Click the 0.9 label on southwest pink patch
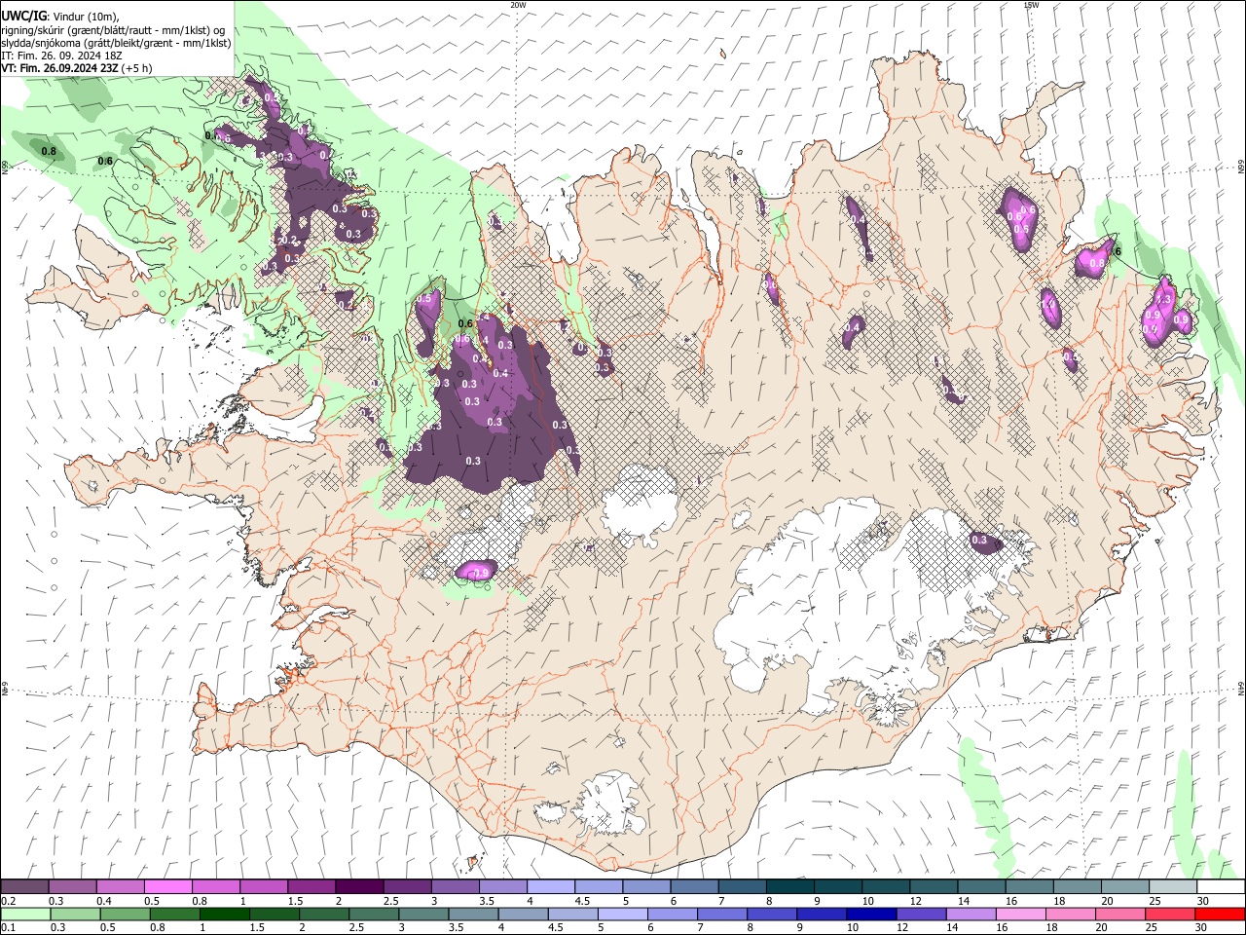 tap(479, 573)
